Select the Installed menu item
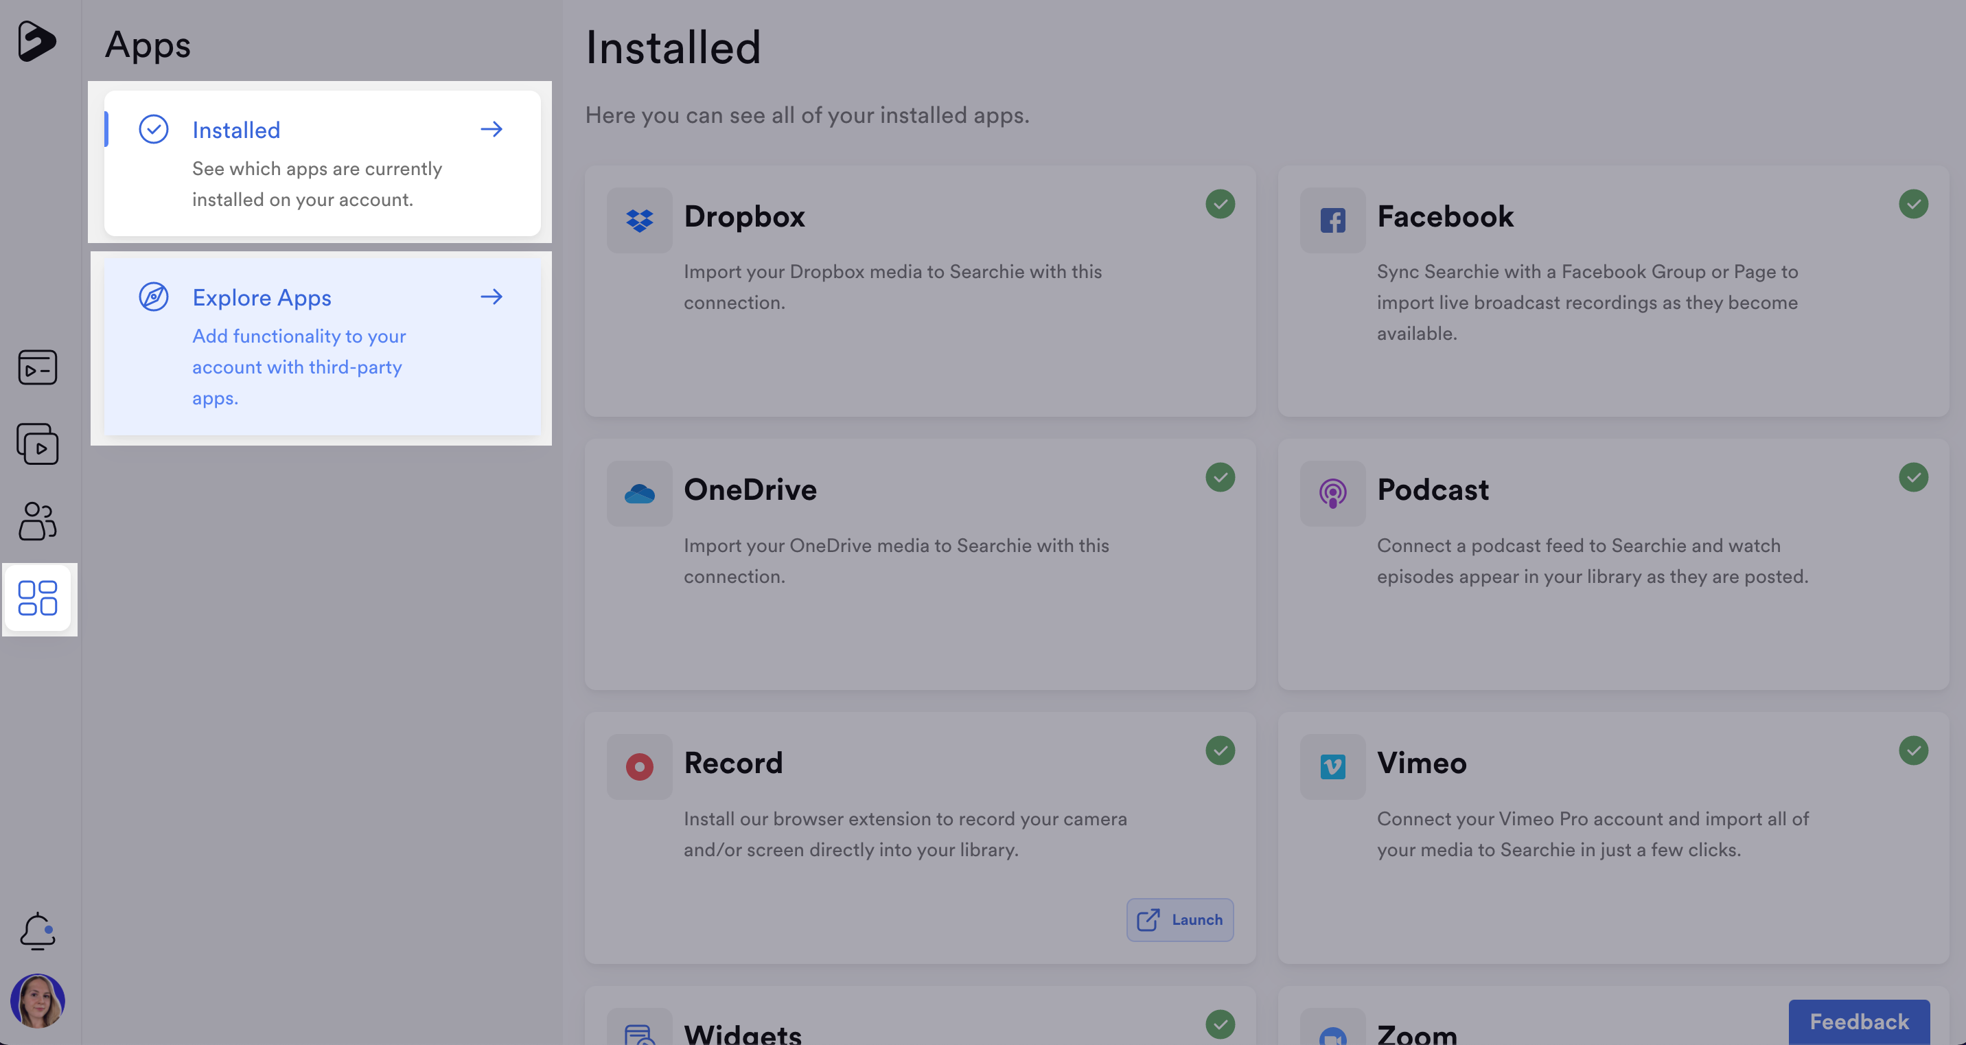Image resolution: width=1966 pixels, height=1045 pixels. [x=322, y=163]
